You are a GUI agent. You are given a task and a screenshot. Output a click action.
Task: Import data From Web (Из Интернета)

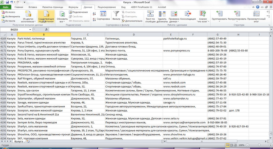pyautogui.click(x=11, y=16)
